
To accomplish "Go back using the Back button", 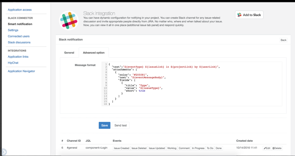I will pos(283,40).
